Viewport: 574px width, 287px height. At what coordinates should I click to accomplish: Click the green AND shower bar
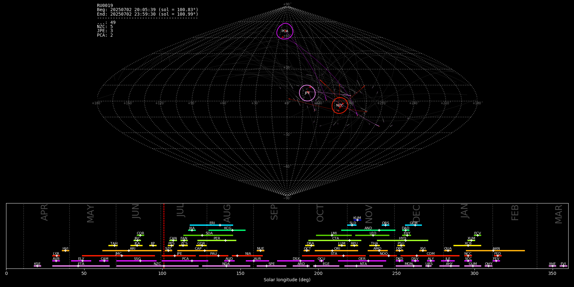coord(368,230)
